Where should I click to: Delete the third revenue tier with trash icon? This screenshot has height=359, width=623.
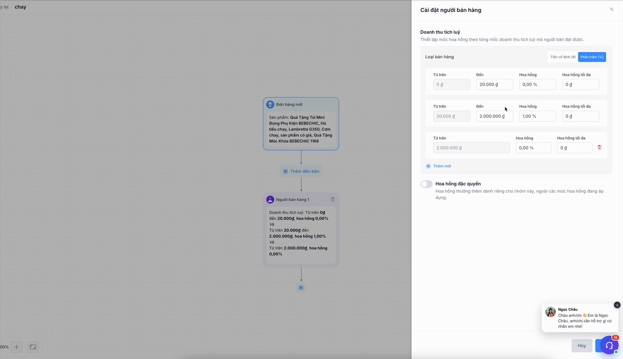click(599, 148)
